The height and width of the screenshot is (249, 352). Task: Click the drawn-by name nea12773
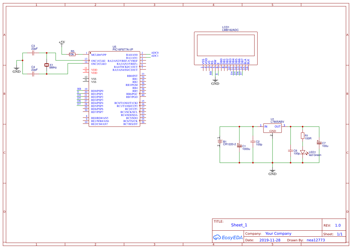(316, 240)
